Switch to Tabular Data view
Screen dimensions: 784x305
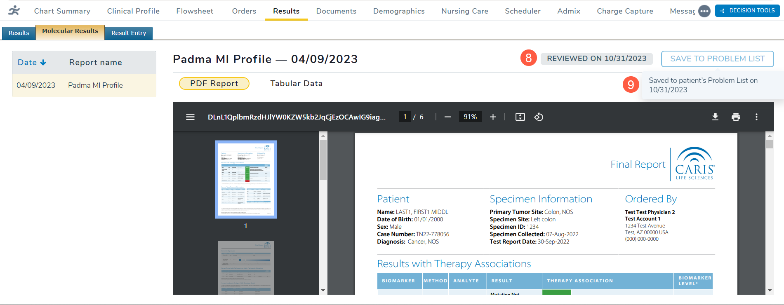click(296, 84)
